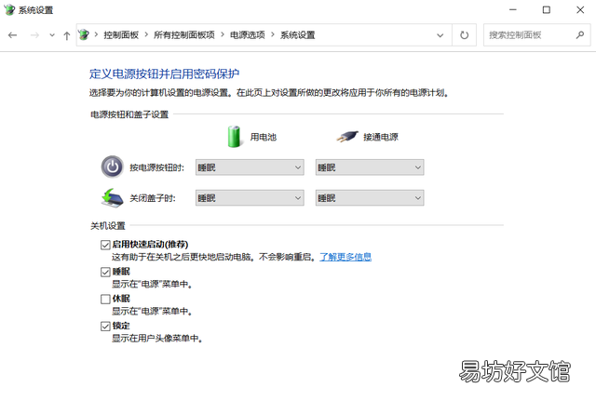Enable 休眠 checkbox
The image size is (596, 401).
click(105, 300)
